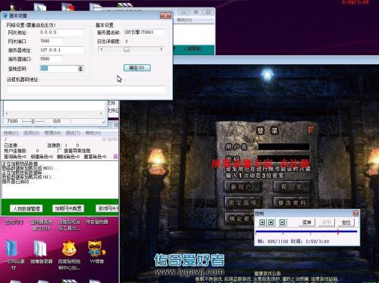Screen dimensions: 379x283
Task: Toggle the 查看异常信息 checkbox
Action: [59, 151]
